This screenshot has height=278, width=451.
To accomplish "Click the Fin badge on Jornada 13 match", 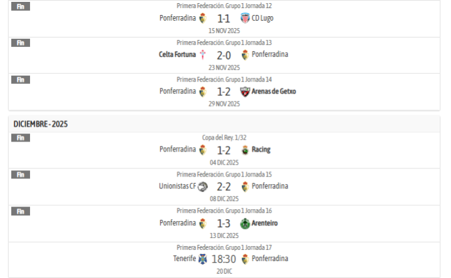I will (21, 43).
